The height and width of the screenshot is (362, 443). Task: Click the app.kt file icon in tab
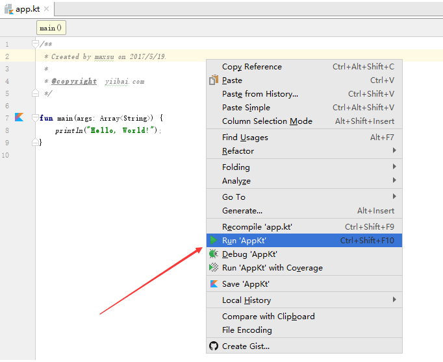click(x=8, y=10)
